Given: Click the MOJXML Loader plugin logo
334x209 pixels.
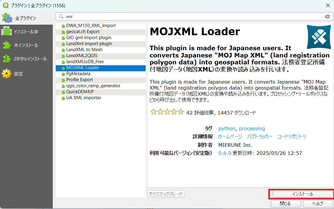Looking at the screenshot, I should coord(319,37).
